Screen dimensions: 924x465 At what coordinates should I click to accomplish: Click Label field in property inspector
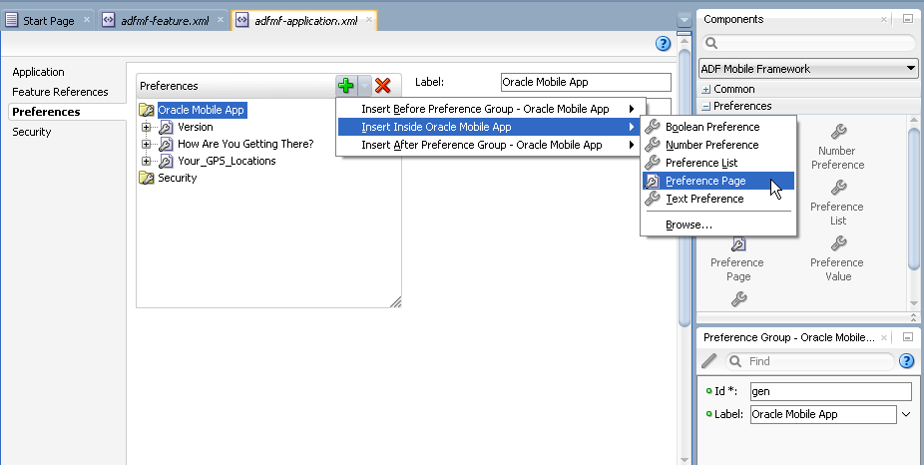click(x=823, y=414)
